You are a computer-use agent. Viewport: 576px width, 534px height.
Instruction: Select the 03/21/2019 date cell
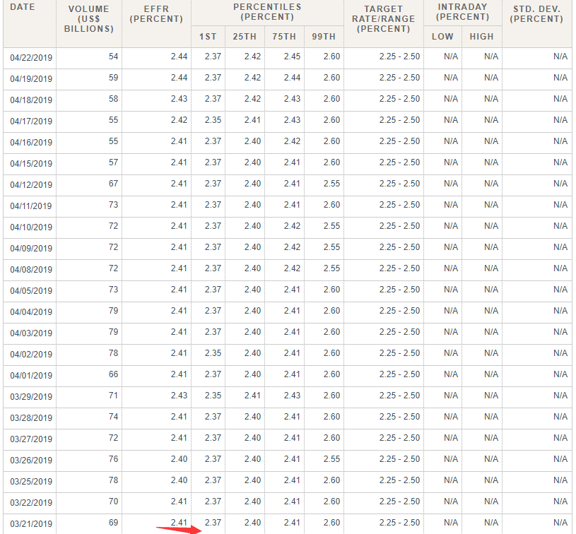click(x=31, y=523)
